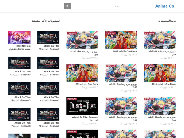This screenshot has height=138, width=184.
Task: Click Attack On Titan Season 3 episode 13 title
Action: (49, 48)
